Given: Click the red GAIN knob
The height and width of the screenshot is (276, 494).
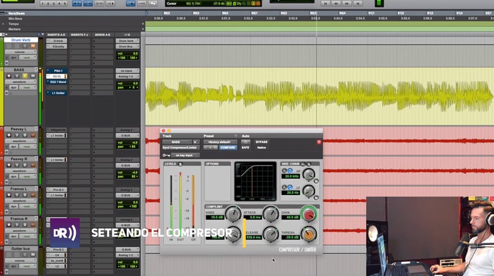Looking at the screenshot, I should 309,214.
